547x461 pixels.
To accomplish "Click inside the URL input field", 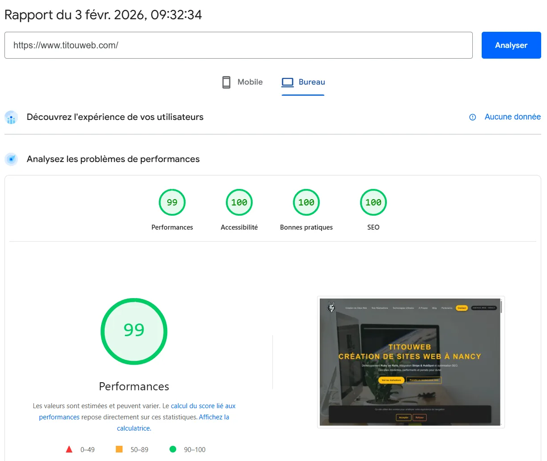I will coord(238,45).
